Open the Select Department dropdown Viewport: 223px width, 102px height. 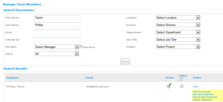178,32
